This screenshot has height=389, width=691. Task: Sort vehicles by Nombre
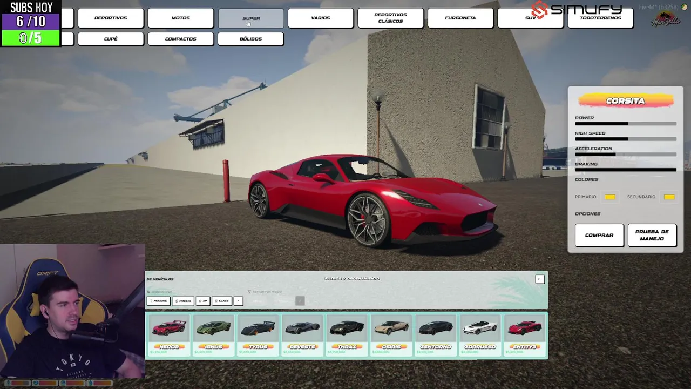click(158, 301)
